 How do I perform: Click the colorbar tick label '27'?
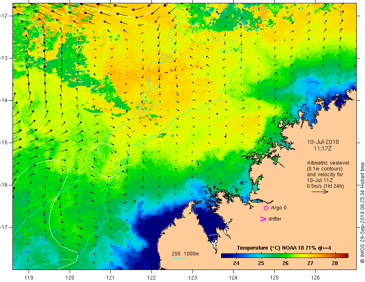coord(310,263)
